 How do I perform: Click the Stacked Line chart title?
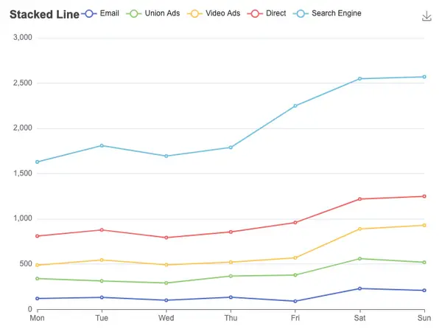44,15
